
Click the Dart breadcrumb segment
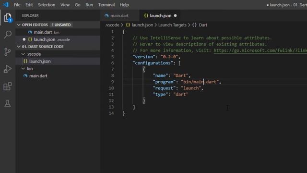pyautogui.click(x=203, y=25)
